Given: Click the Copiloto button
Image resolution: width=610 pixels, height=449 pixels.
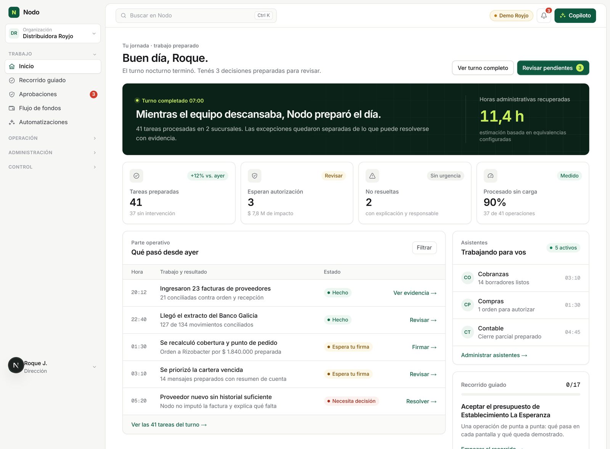Looking at the screenshot, I should (575, 16).
